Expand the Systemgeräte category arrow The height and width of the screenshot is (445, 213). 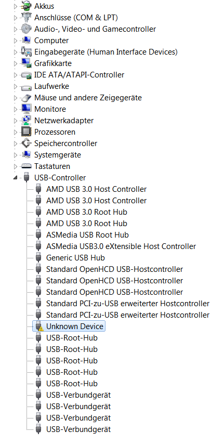(x=16, y=155)
